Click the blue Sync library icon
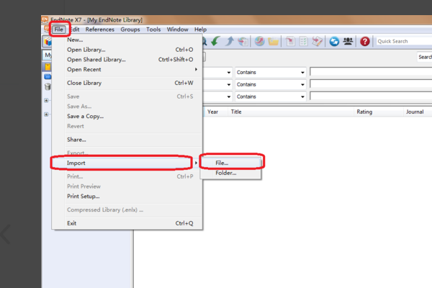 point(334,41)
